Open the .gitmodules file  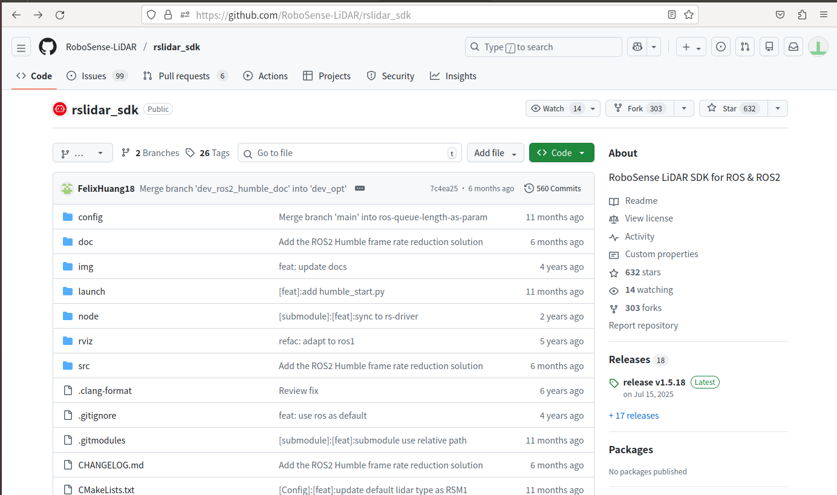coord(102,441)
